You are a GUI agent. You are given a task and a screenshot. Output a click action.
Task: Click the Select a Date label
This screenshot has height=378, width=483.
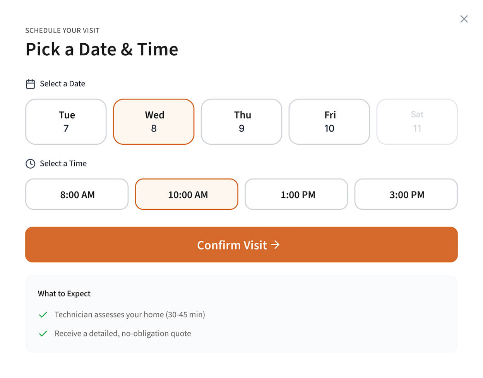(x=62, y=84)
